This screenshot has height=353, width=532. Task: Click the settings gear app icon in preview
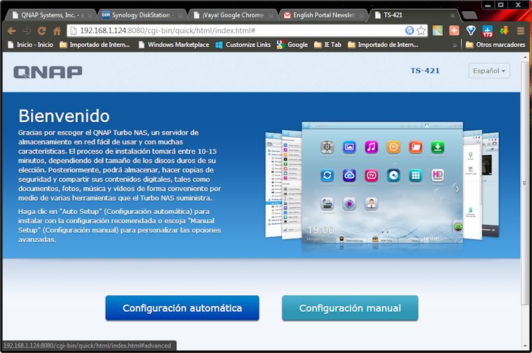click(x=327, y=147)
